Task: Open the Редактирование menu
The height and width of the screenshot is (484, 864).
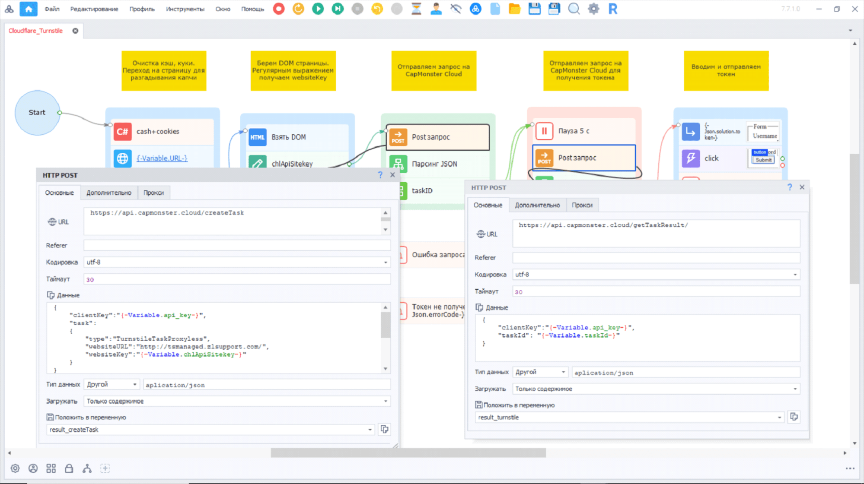Action: point(94,9)
